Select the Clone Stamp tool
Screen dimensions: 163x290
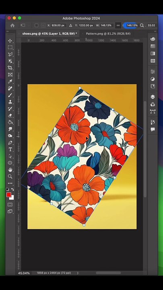[10, 102]
